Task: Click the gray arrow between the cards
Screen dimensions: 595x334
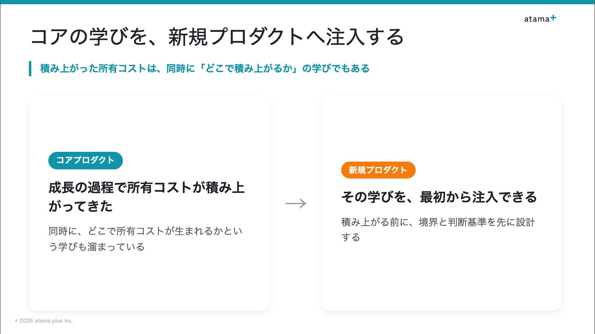Action: tap(296, 203)
